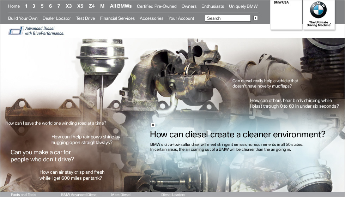The height and width of the screenshot is (197, 345).
Task: Open Financial Services
Action: click(117, 18)
